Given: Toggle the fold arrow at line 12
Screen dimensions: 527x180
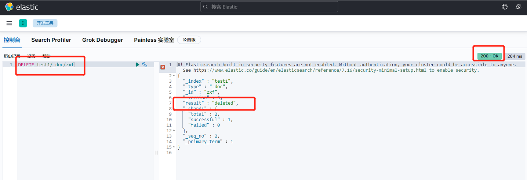Looking at the screenshot, I should coord(174,131).
